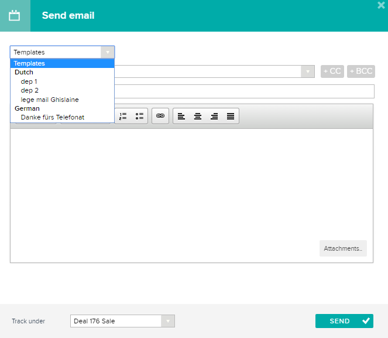The width and height of the screenshot is (388, 338).
Task: Add a CC recipient
Action: 332,71
